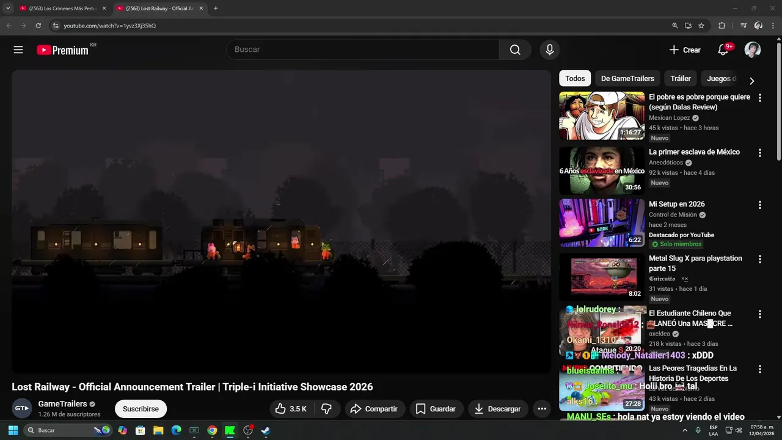The height and width of the screenshot is (440, 782).
Task: Download the video with Descargar
Action: (x=497, y=409)
